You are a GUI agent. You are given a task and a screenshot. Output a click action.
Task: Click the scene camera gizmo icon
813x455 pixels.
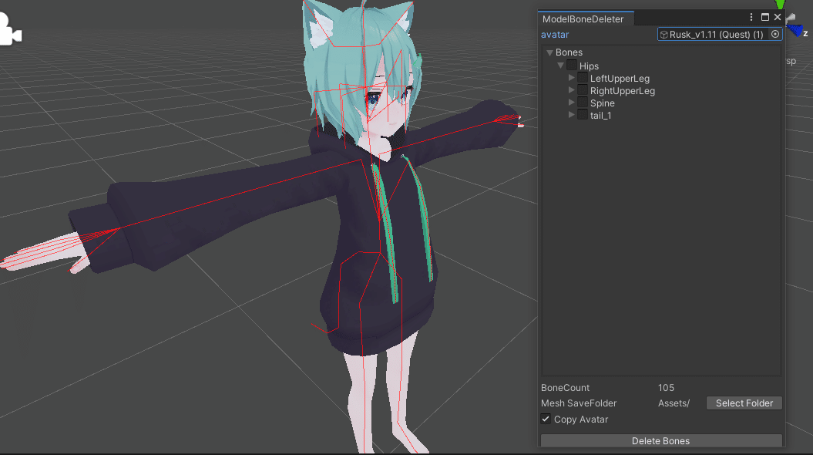10,29
